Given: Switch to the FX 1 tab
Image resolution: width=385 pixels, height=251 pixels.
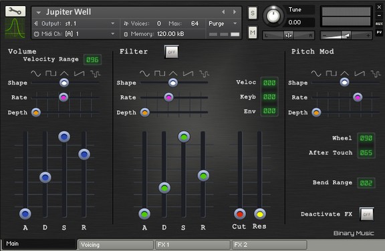Looking at the screenshot, I should (x=192, y=244).
